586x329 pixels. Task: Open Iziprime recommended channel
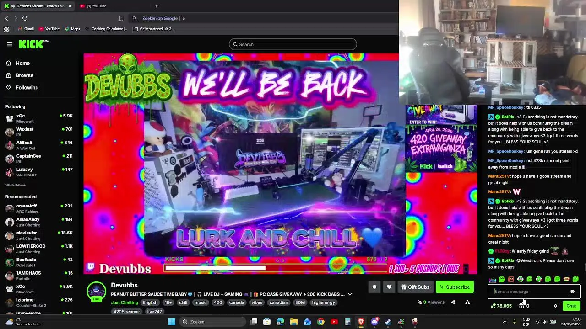(x=39, y=302)
